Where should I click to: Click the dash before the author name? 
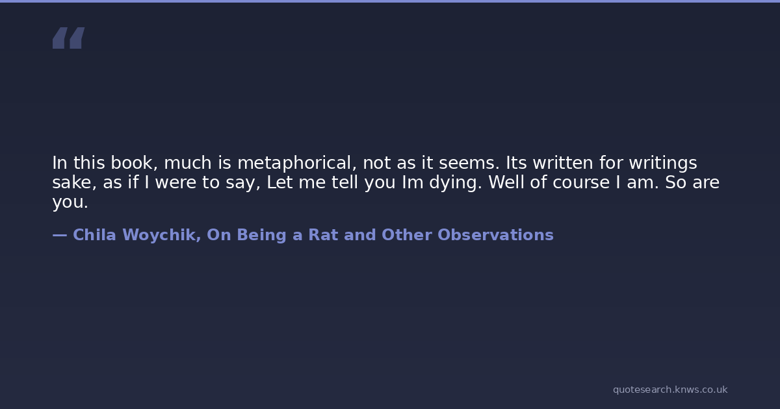pyautogui.click(x=59, y=235)
